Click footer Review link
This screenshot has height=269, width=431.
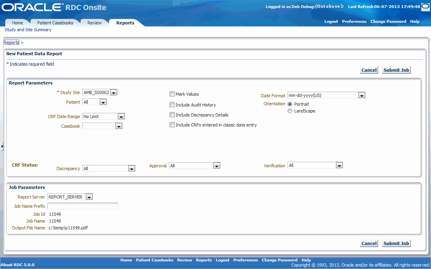point(185,260)
